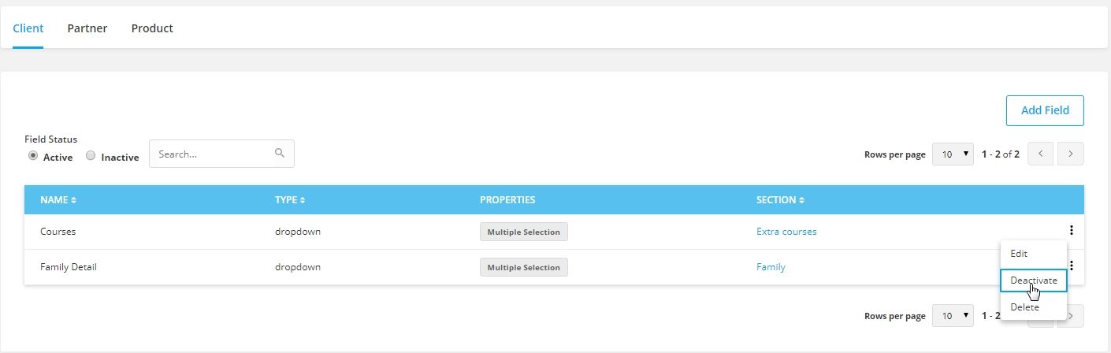This screenshot has width=1111, height=353.
Task: Click the PROPERTIES column header
Action: tap(507, 200)
